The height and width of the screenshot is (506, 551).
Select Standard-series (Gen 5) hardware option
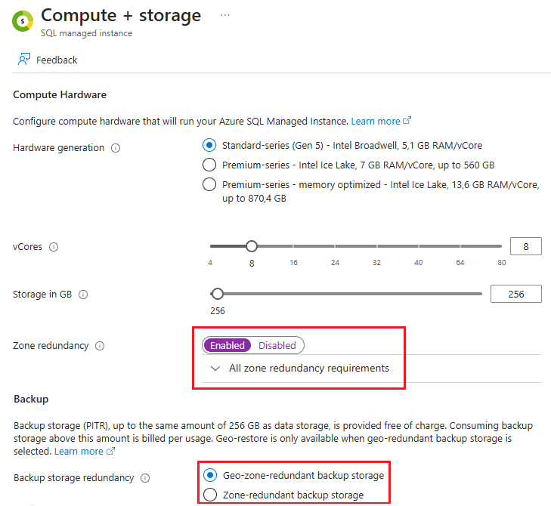pos(209,145)
